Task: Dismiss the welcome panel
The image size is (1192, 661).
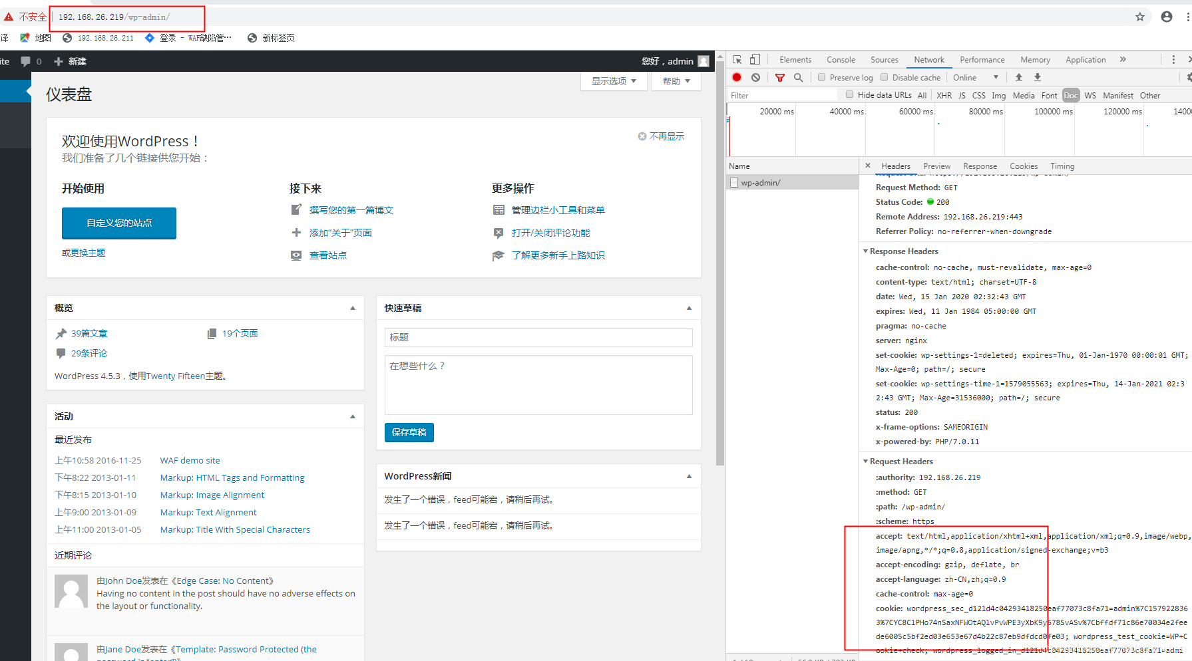Action: click(661, 136)
